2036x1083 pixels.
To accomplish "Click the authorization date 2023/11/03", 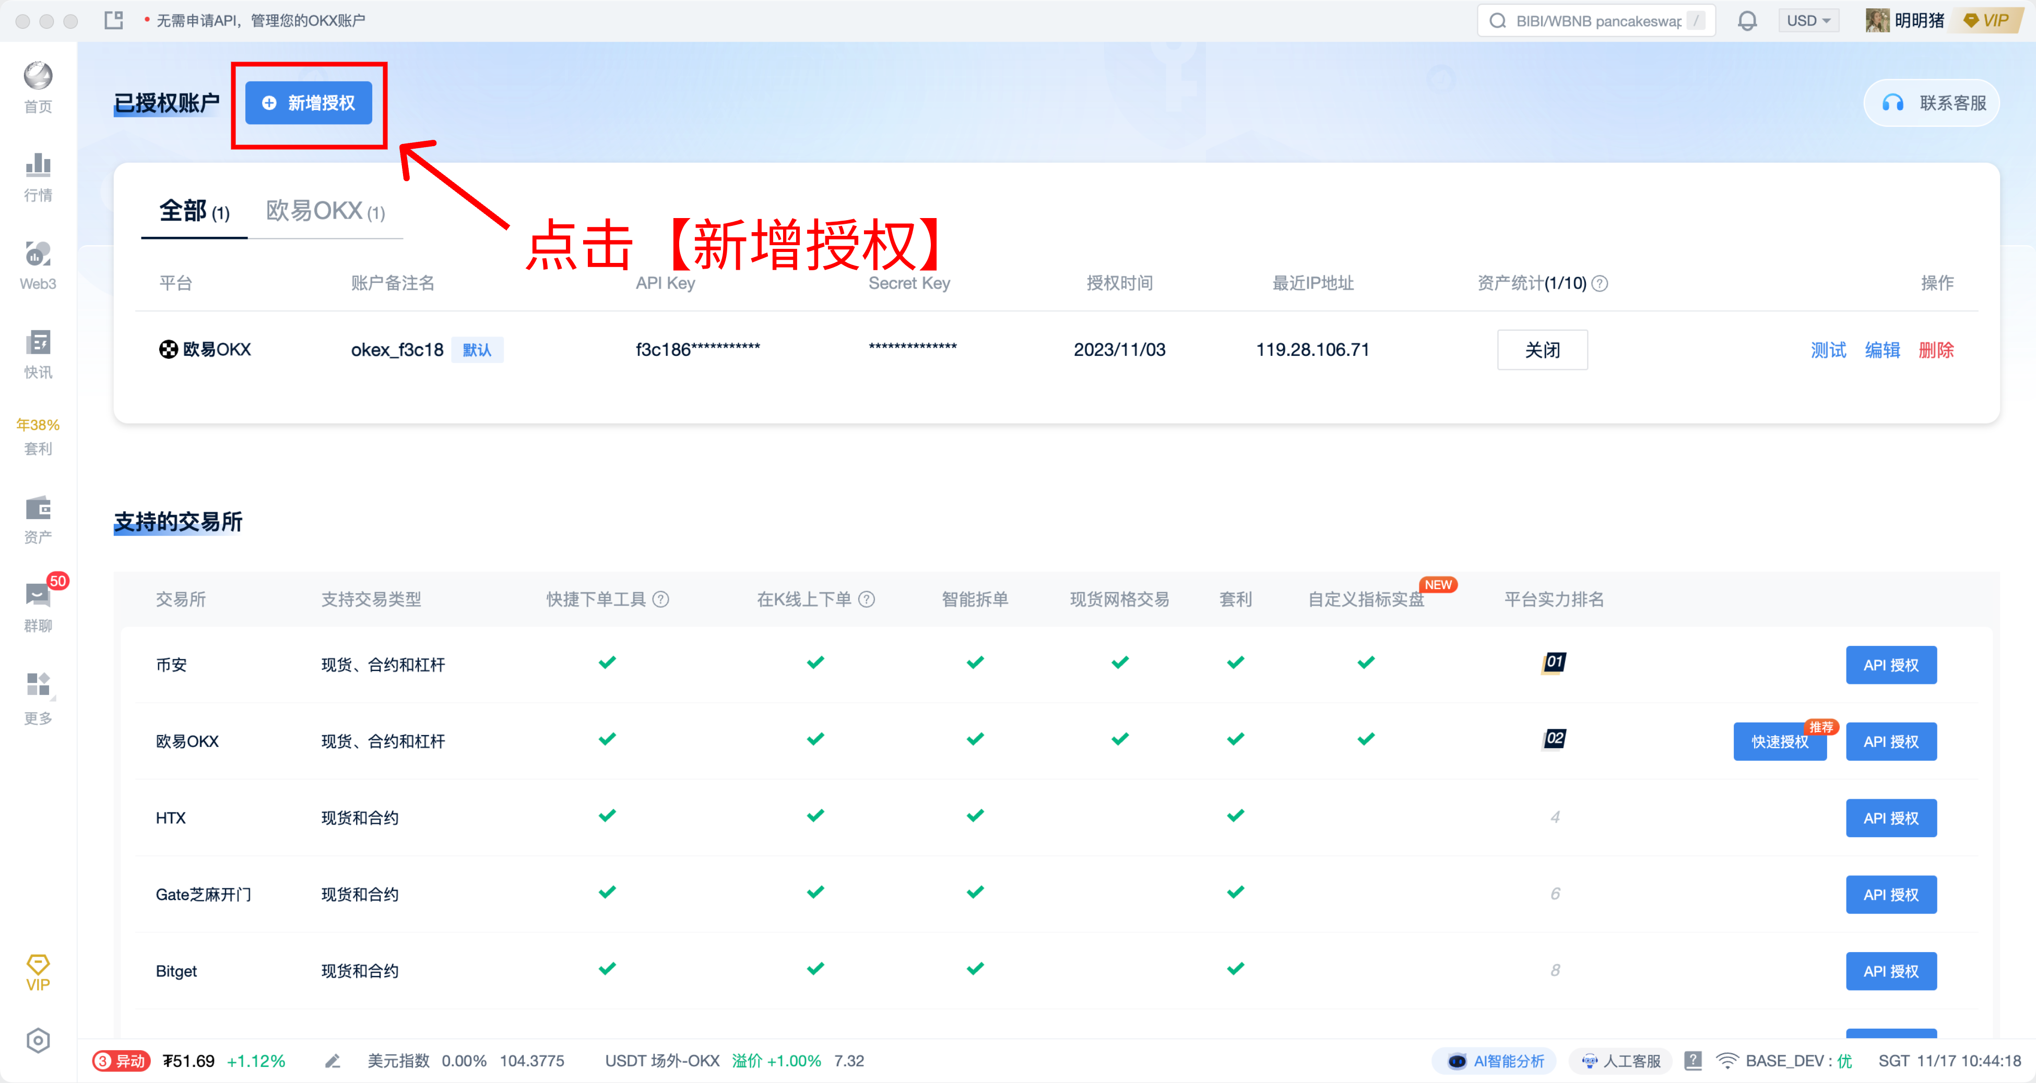I will point(1119,349).
